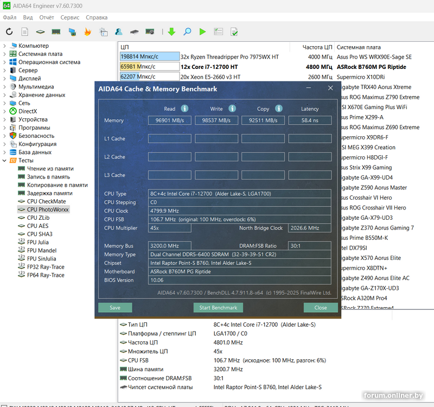Click the results list toolbar icon
434x407 pixels.
point(219,32)
